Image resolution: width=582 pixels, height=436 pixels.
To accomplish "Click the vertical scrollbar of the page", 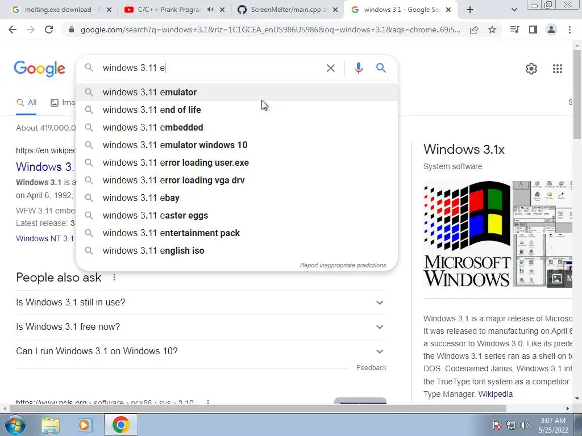I will [x=577, y=95].
